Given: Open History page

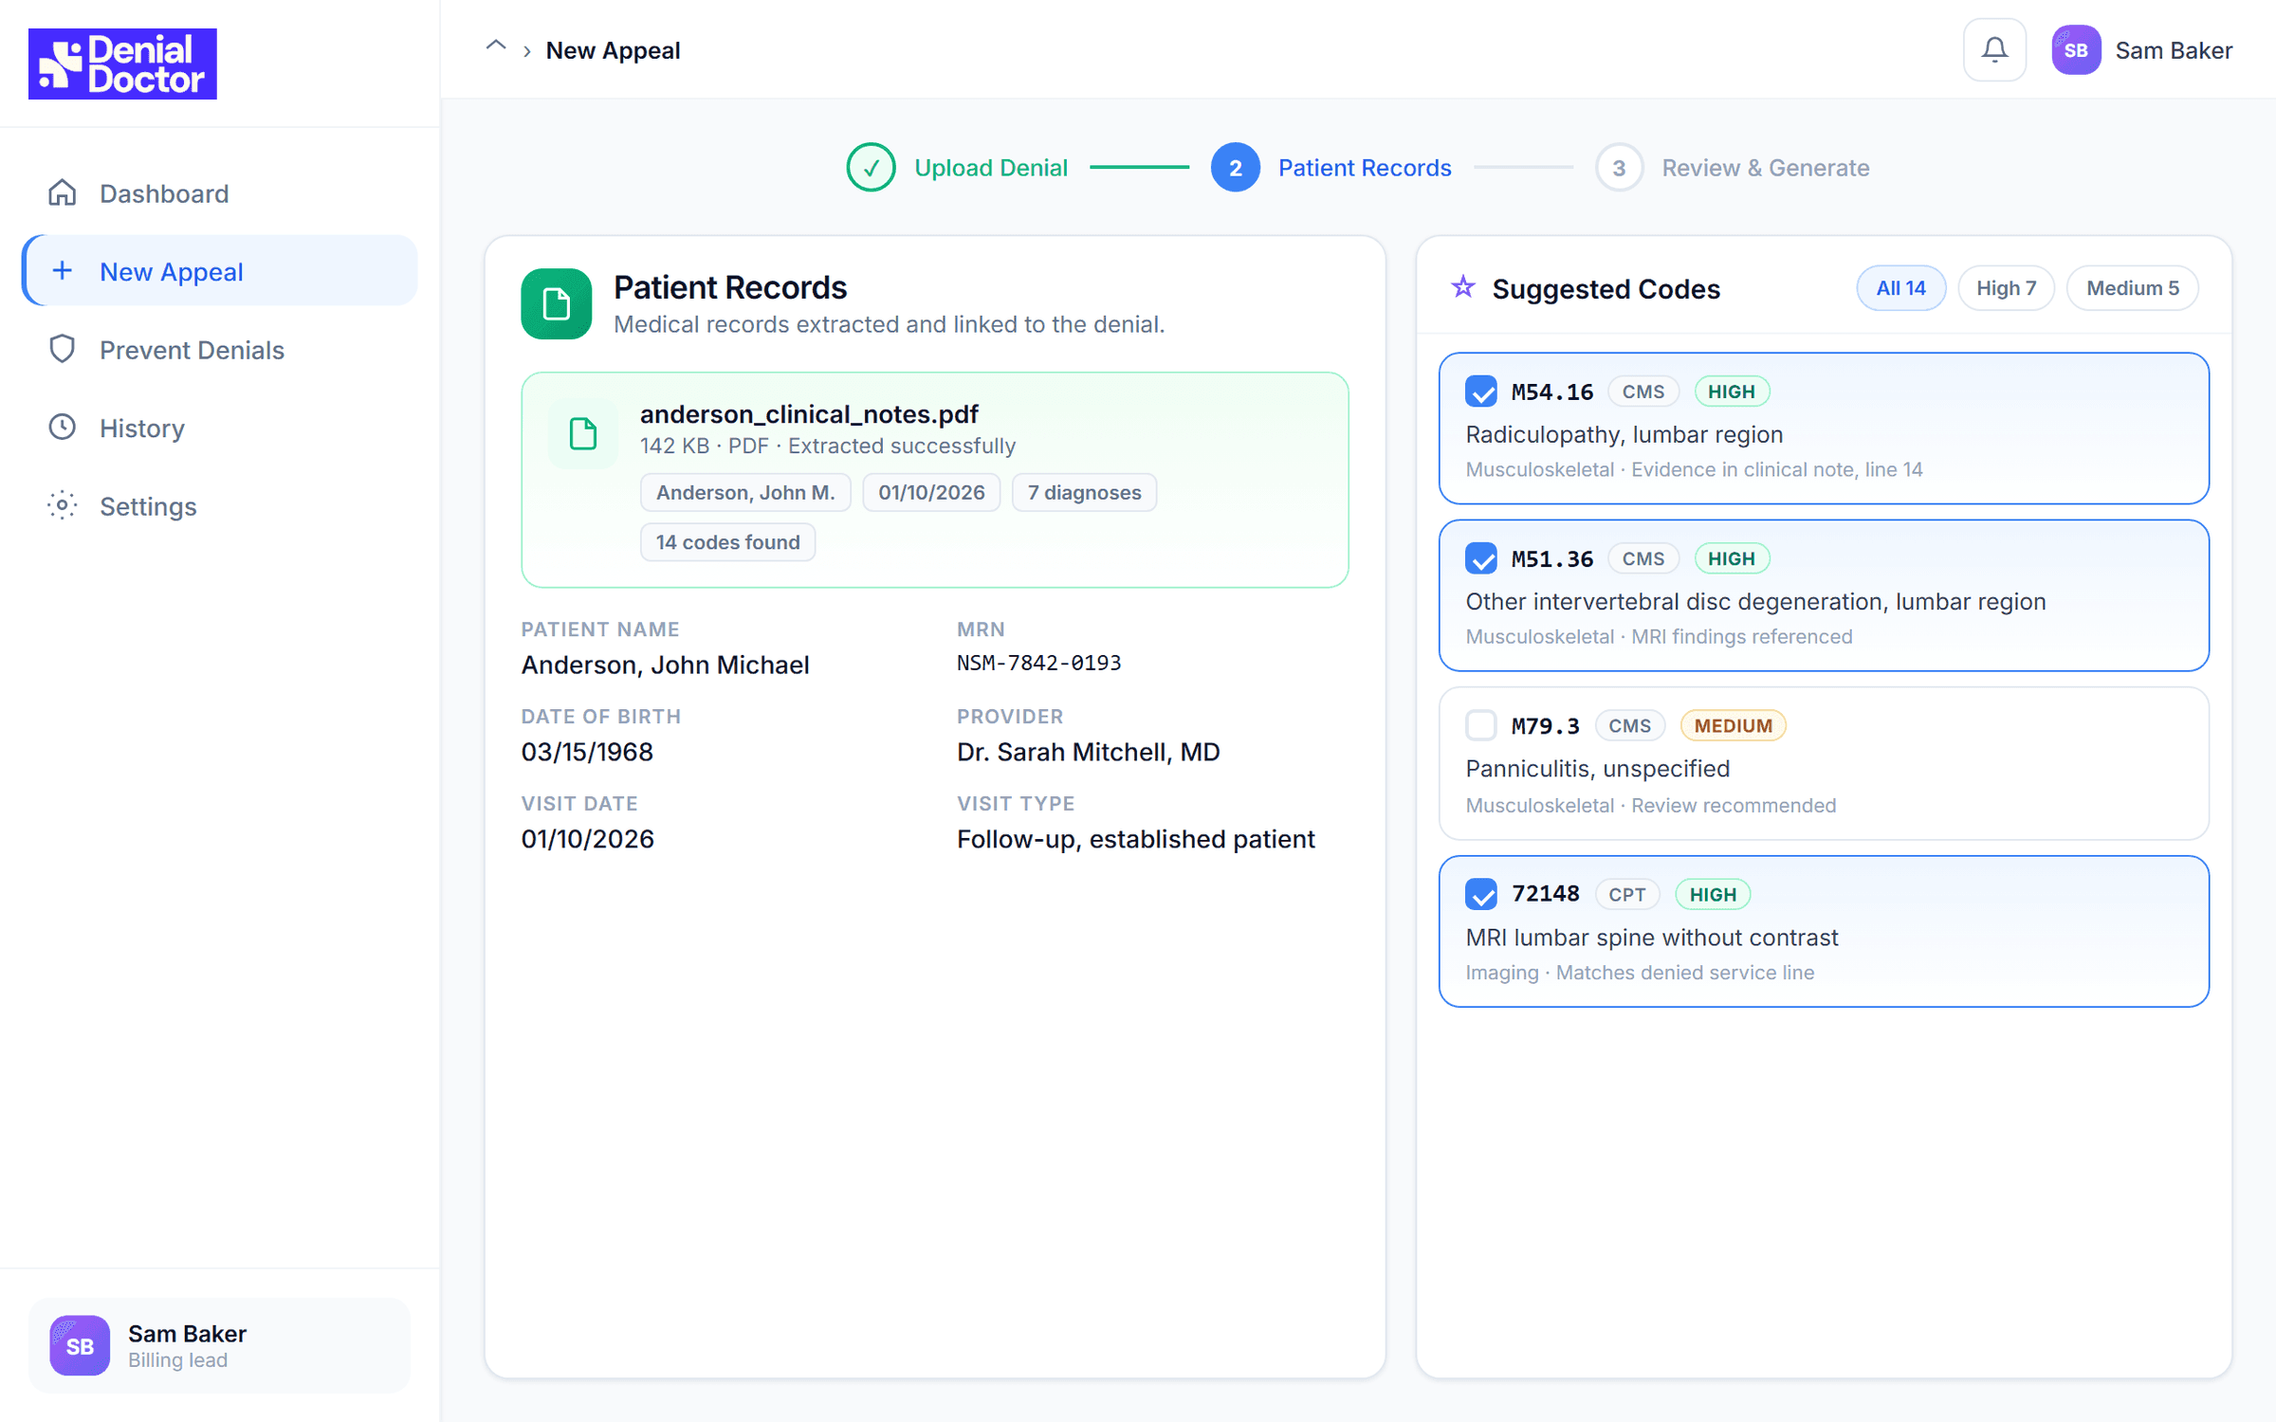Looking at the screenshot, I should [219, 428].
